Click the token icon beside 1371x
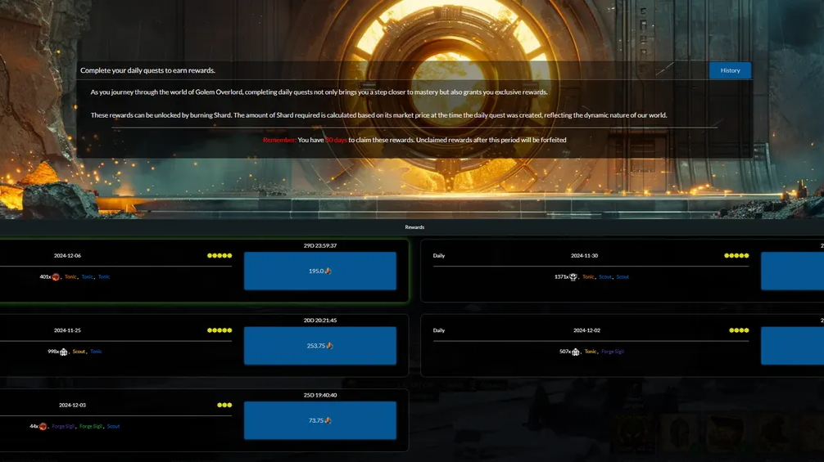Screen dimensions: 824x462 point(573,277)
